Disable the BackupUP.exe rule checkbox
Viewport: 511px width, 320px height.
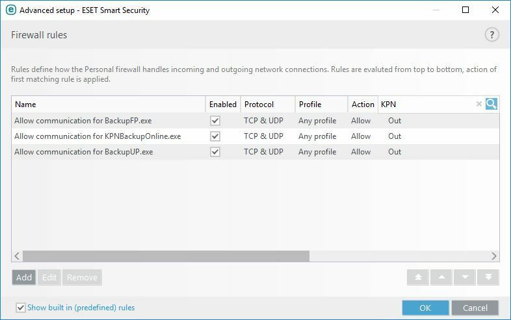click(x=215, y=152)
